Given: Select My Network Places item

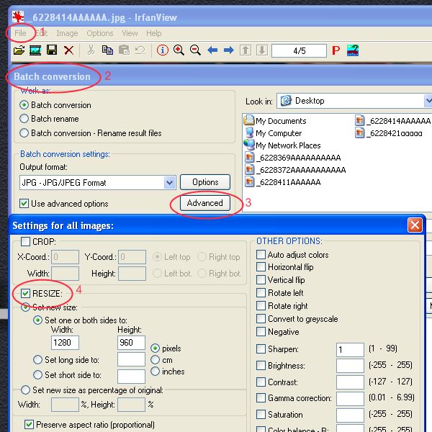Looking at the screenshot, I should point(282,145).
